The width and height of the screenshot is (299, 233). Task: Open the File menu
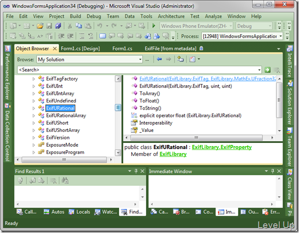10,16
